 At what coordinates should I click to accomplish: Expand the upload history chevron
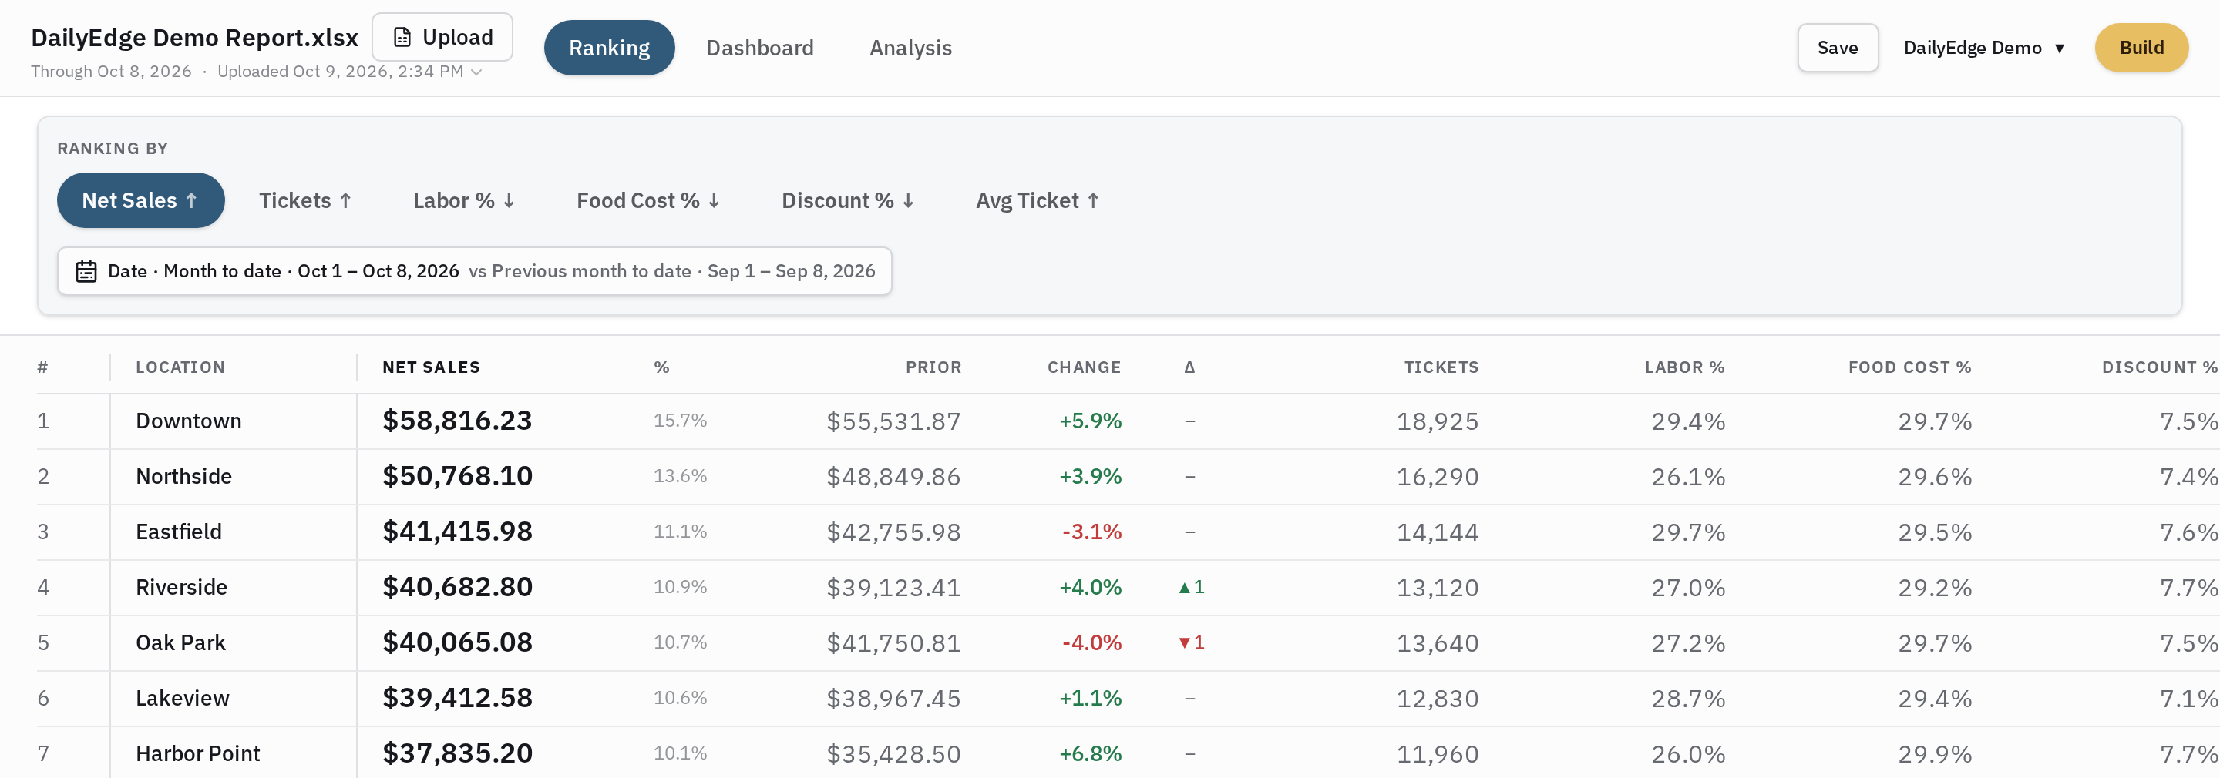[476, 72]
